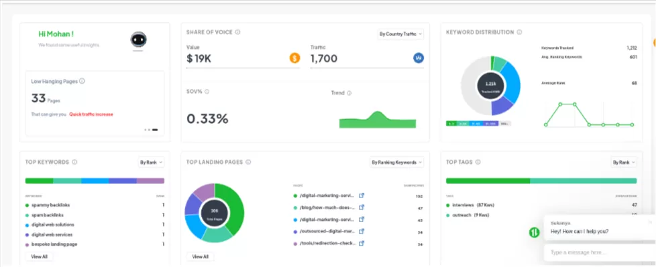Click the interviews tag entry
Screen dimensions: 656x267
click(463, 205)
